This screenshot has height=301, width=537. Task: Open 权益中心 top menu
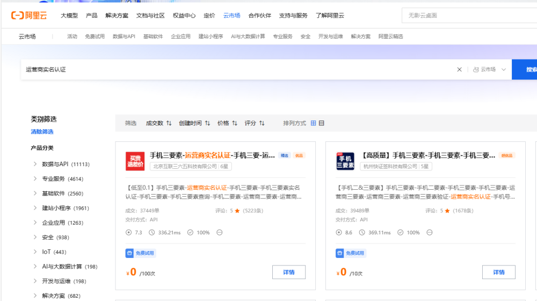click(184, 16)
